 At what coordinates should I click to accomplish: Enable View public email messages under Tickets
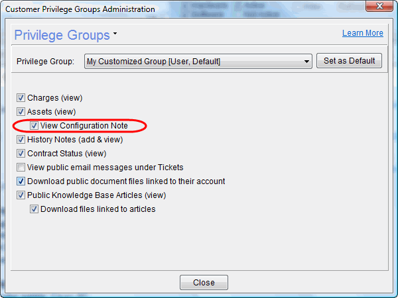[21, 168]
